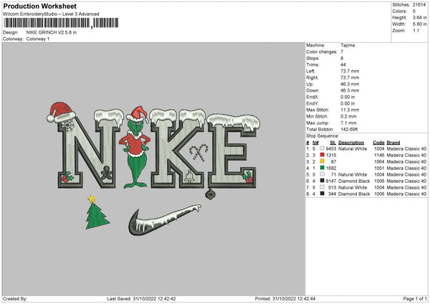Click "Madeira Classic 40" brand in row 8
The height and width of the screenshot is (304, 430).
(x=406, y=194)
